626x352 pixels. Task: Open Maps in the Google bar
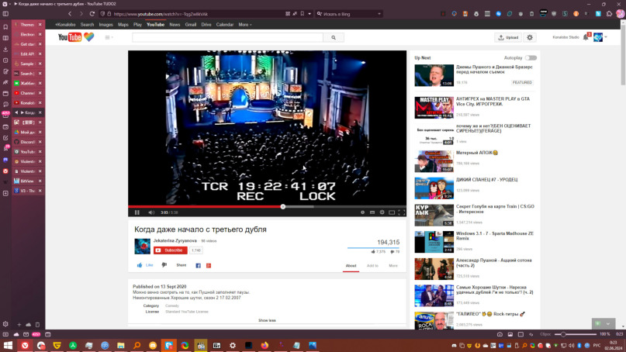click(123, 25)
